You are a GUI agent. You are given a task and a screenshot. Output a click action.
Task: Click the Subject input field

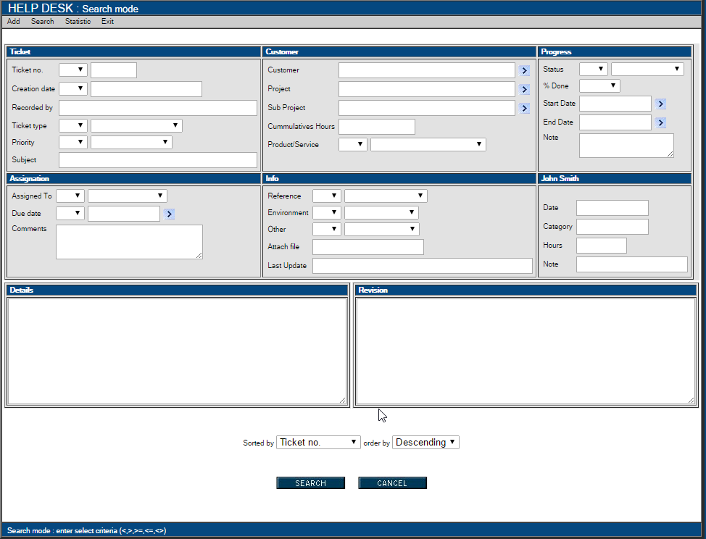[158, 160]
